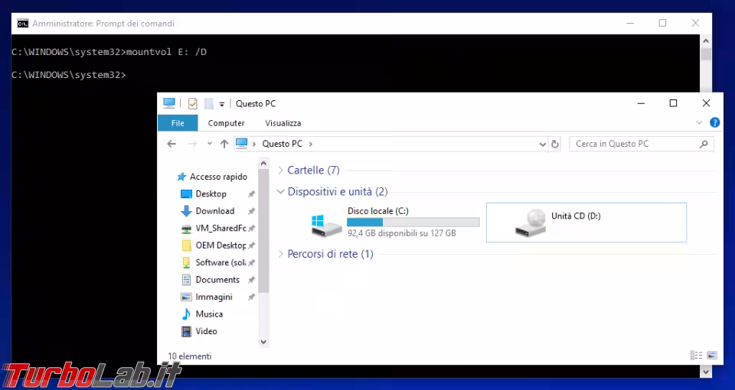Open Video in the sidebar

pos(206,331)
